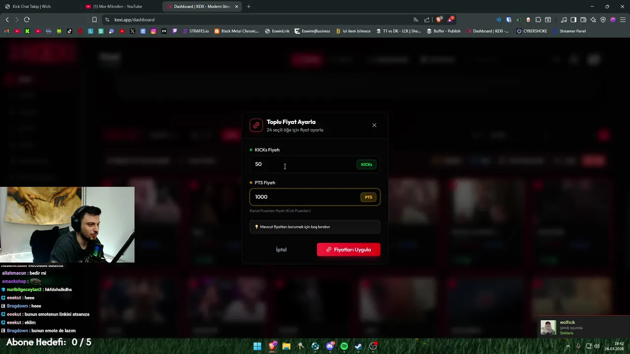
Task: Open Brave Rewards triangle icon
Action: point(450,20)
